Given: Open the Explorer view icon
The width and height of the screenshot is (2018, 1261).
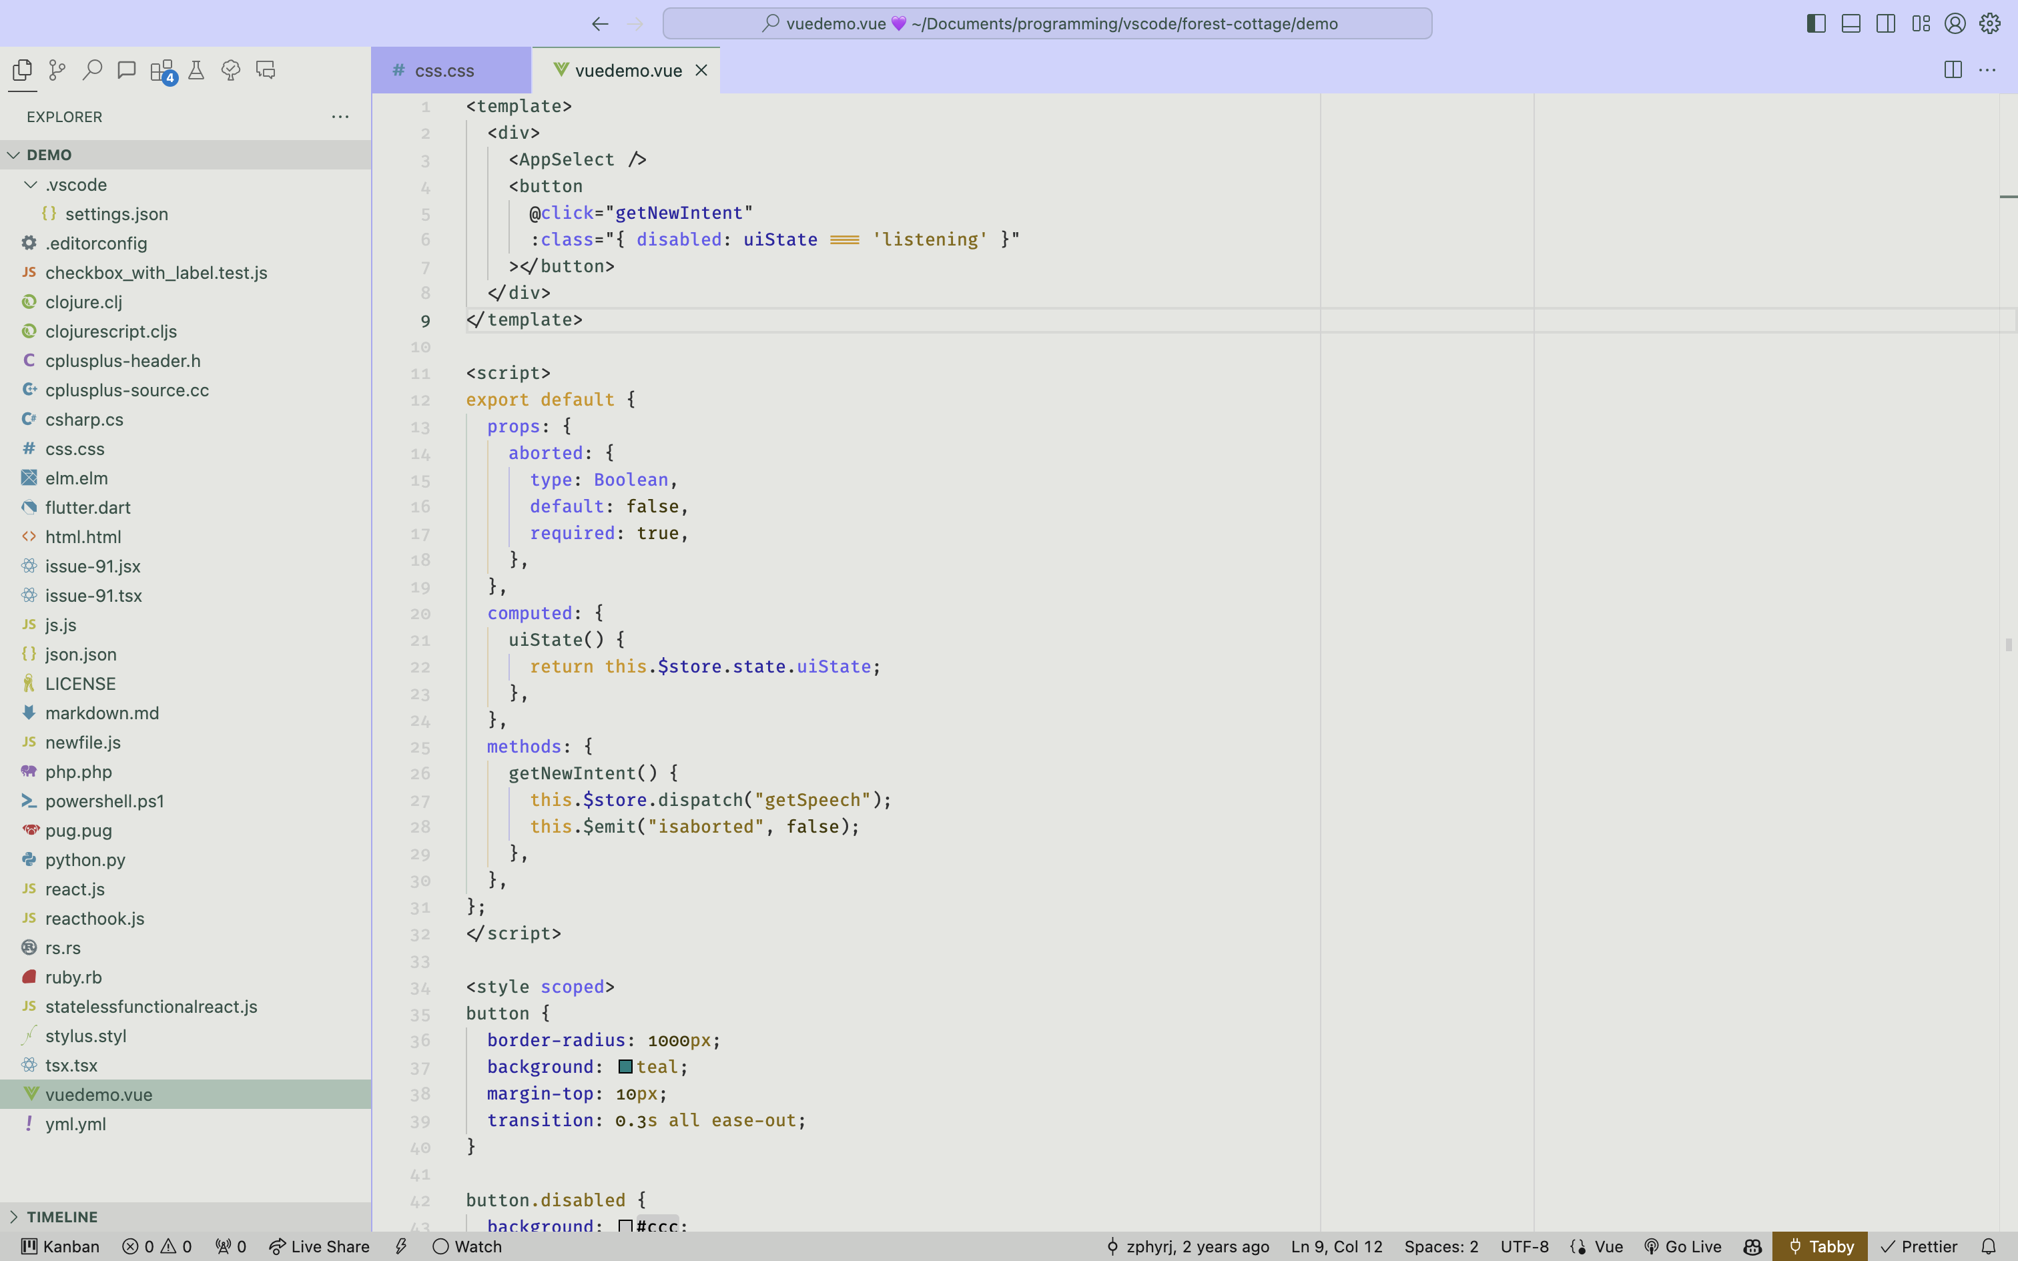Looking at the screenshot, I should click(x=23, y=70).
